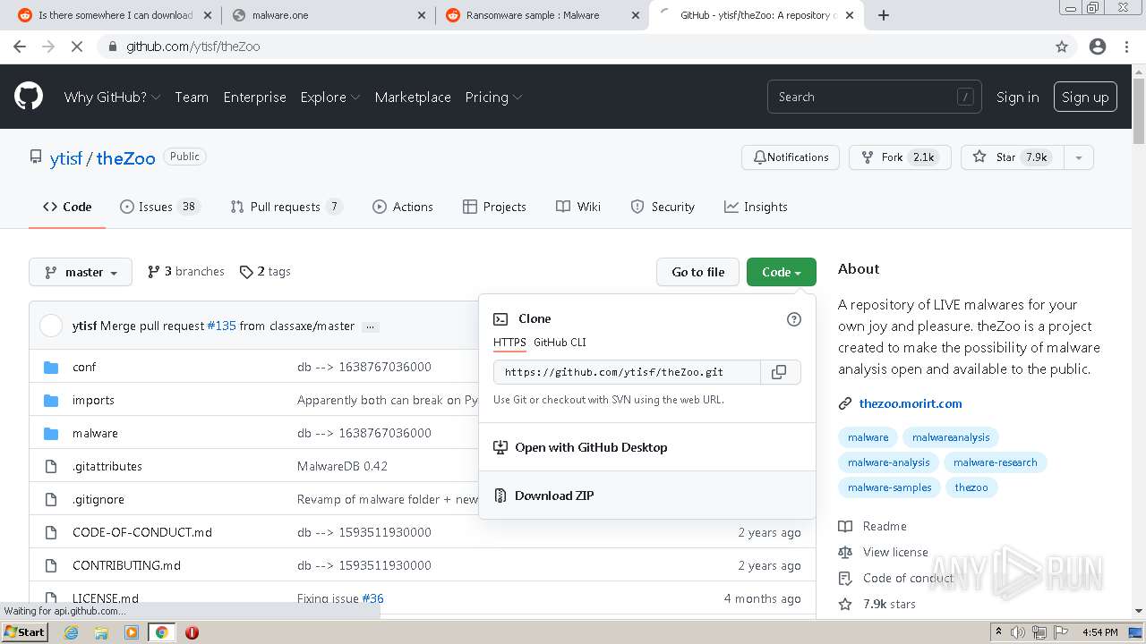Stop loading the page with the X button
The height and width of the screenshot is (644, 1146).
(77, 47)
